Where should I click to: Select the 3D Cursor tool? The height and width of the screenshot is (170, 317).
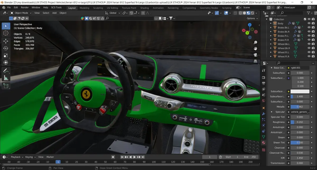(6, 33)
